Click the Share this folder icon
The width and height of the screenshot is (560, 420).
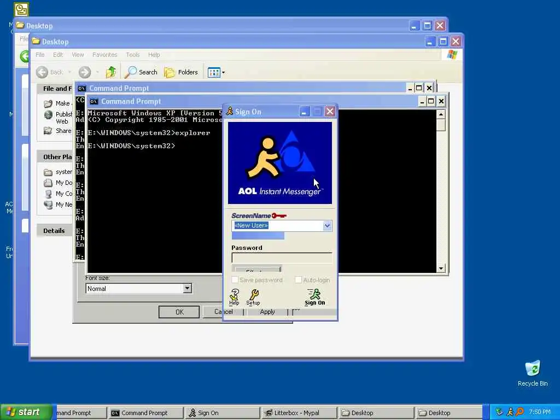click(x=48, y=131)
